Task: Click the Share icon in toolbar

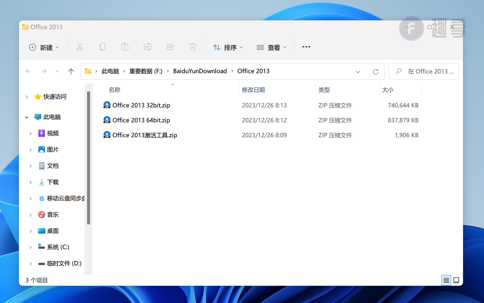Action: coord(170,47)
